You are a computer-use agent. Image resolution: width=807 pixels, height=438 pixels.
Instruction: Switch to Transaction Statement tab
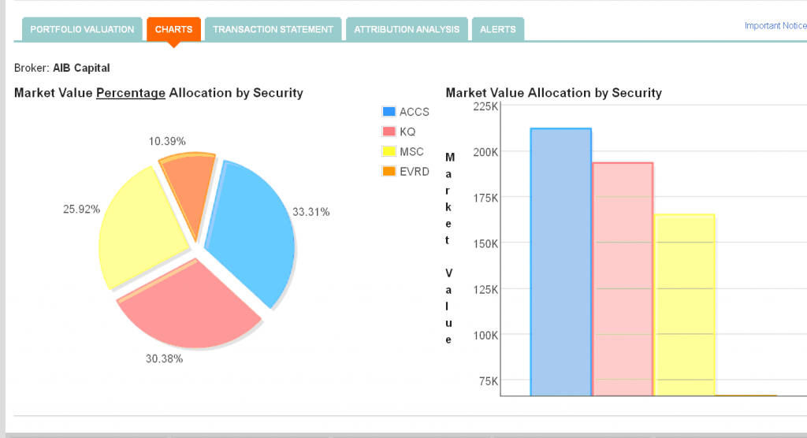click(x=273, y=29)
